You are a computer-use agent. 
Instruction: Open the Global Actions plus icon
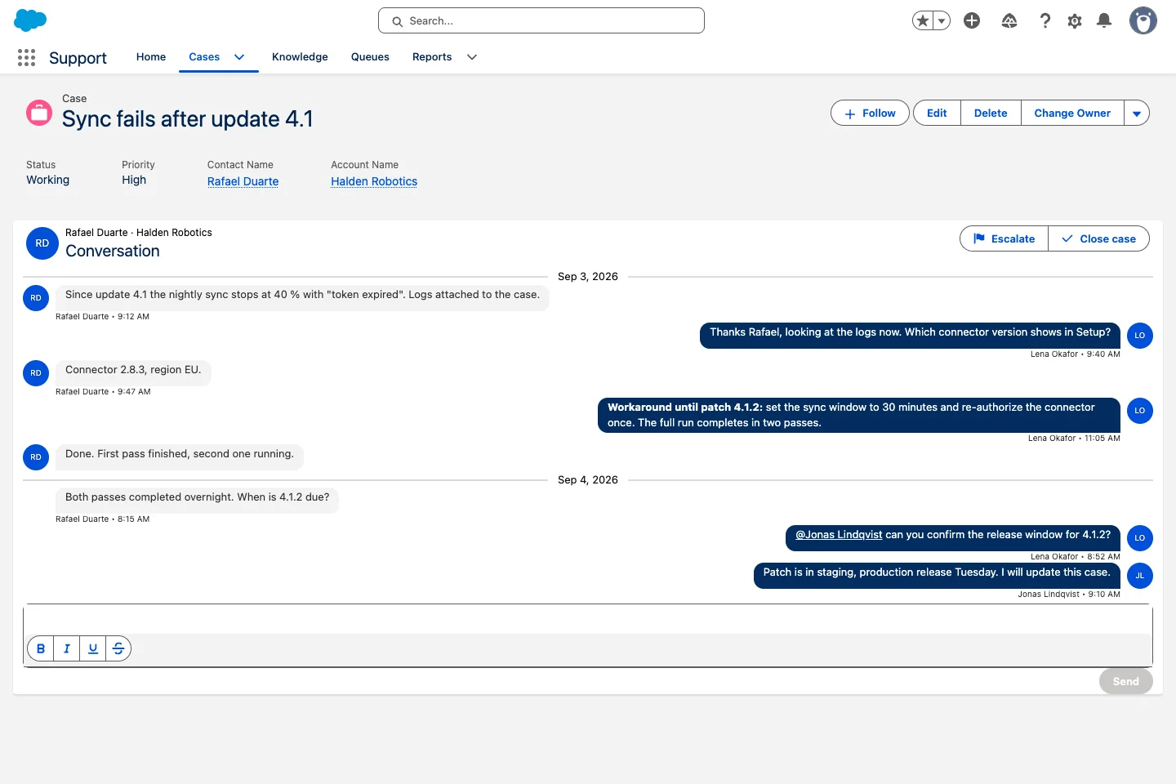972,20
